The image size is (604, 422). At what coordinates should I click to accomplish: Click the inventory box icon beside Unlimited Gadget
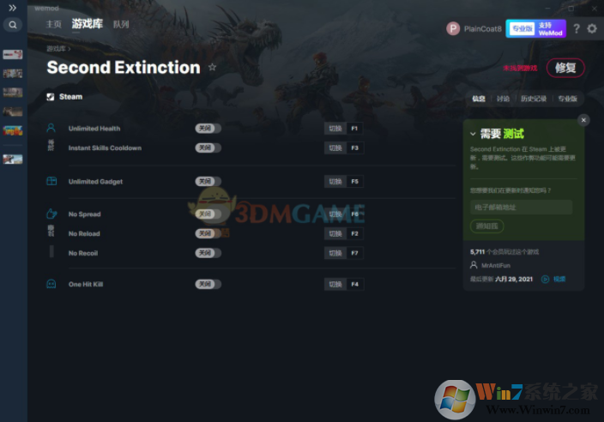(51, 181)
